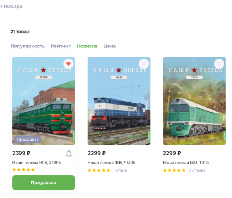This screenshot has width=232, height=198.
Task: Click star rating of ТЭ114 product
Action: tap(174, 170)
